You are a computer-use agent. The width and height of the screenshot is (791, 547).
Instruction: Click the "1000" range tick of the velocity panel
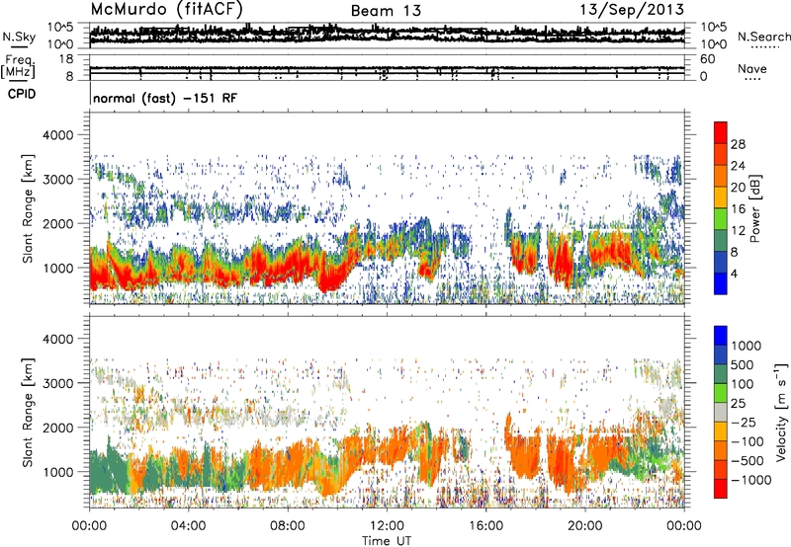click(61, 472)
